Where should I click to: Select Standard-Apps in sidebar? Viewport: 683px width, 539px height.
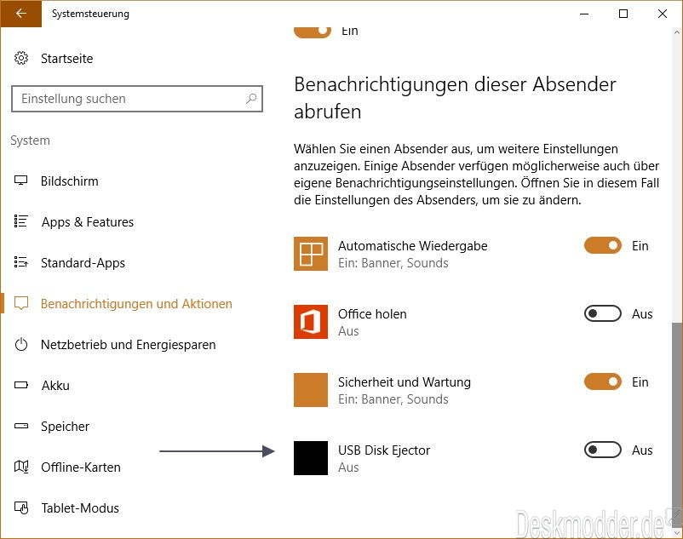[x=83, y=263]
